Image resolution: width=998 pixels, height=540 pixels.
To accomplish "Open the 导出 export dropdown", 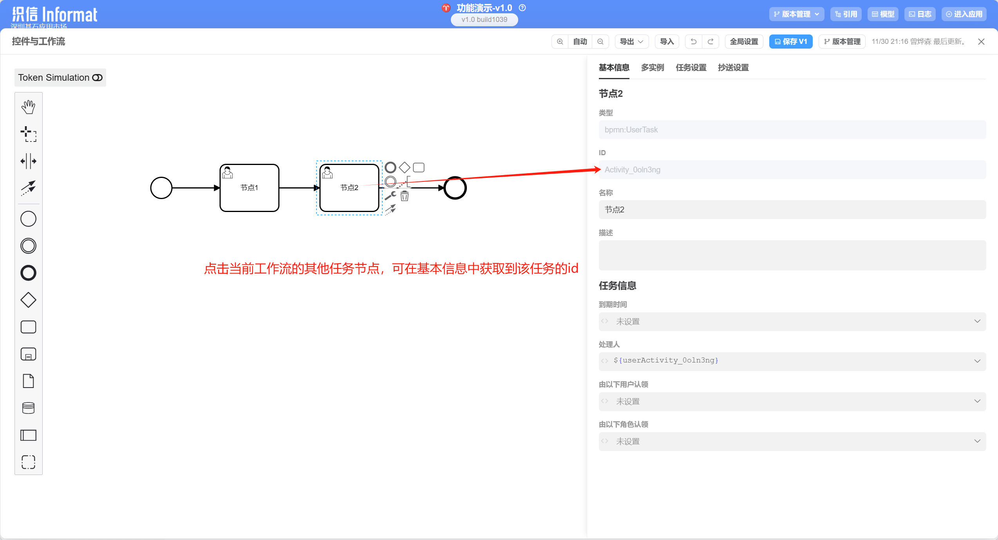I will 631,42.
